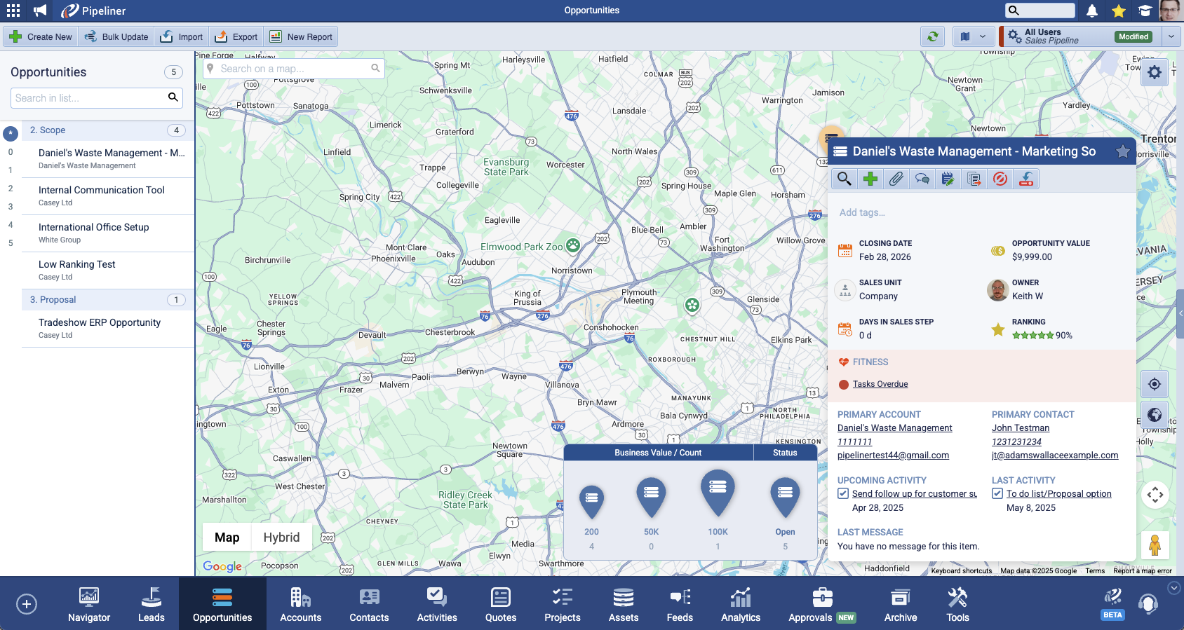Center map using the locate target icon
The height and width of the screenshot is (630, 1184).
[x=1155, y=384]
